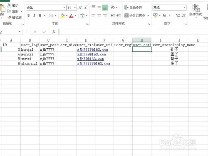Select middle vertical alignment
208x156 pixels.
99,7
